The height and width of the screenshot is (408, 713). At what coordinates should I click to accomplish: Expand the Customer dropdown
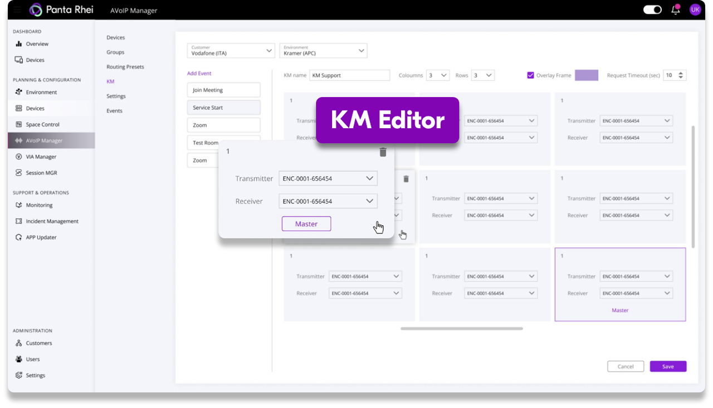point(231,51)
